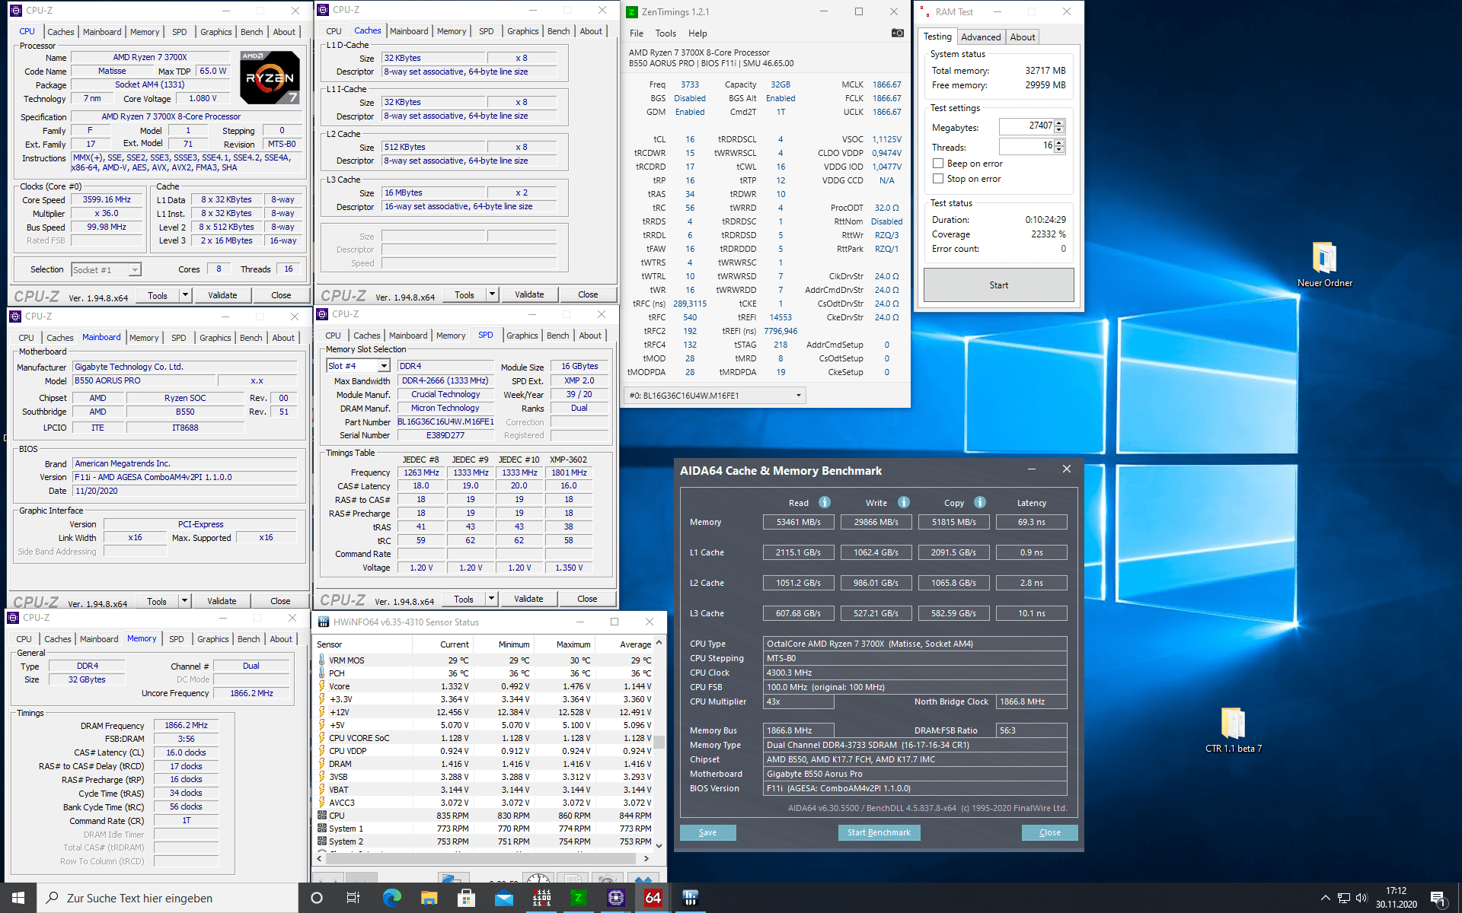Click Close in the CPU-Z Mainboard window
This screenshot has width=1462, height=913.
[x=280, y=601]
